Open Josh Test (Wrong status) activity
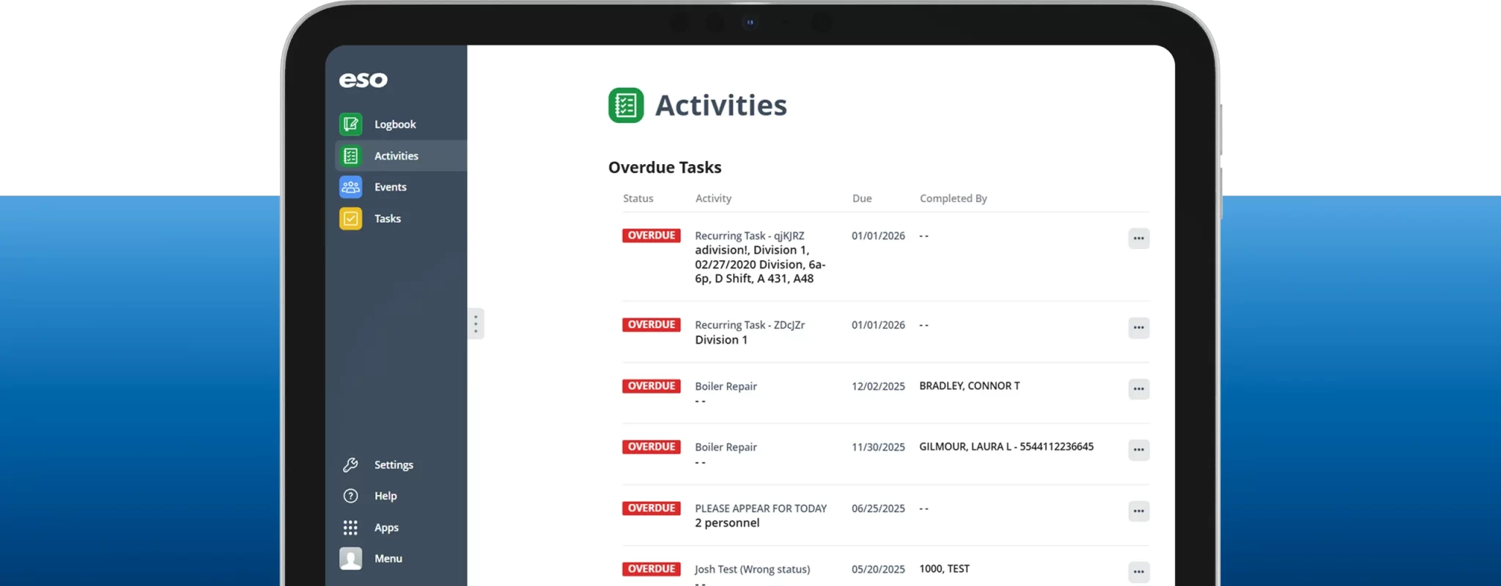 click(x=752, y=570)
